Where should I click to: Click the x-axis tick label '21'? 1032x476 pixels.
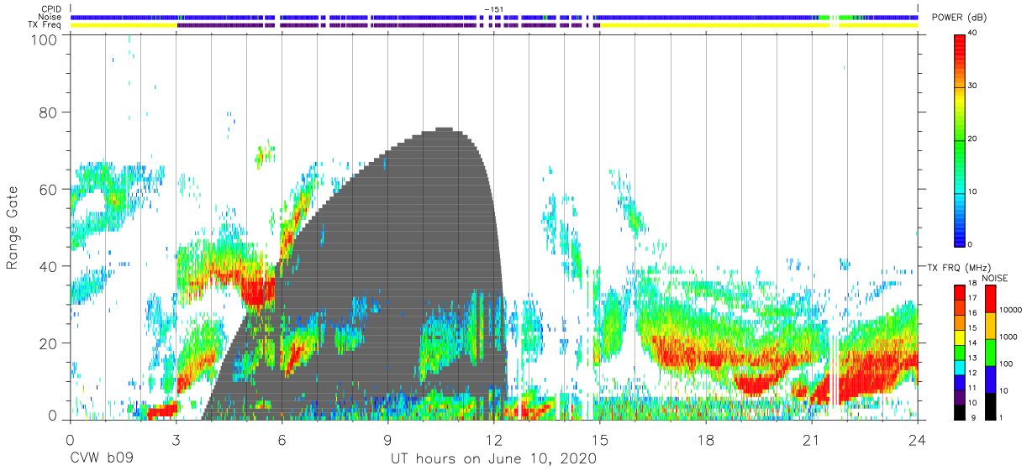[x=812, y=440]
